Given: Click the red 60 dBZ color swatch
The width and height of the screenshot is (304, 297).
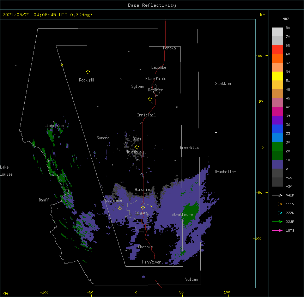Looking at the screenshot, I should coord(277,49).
